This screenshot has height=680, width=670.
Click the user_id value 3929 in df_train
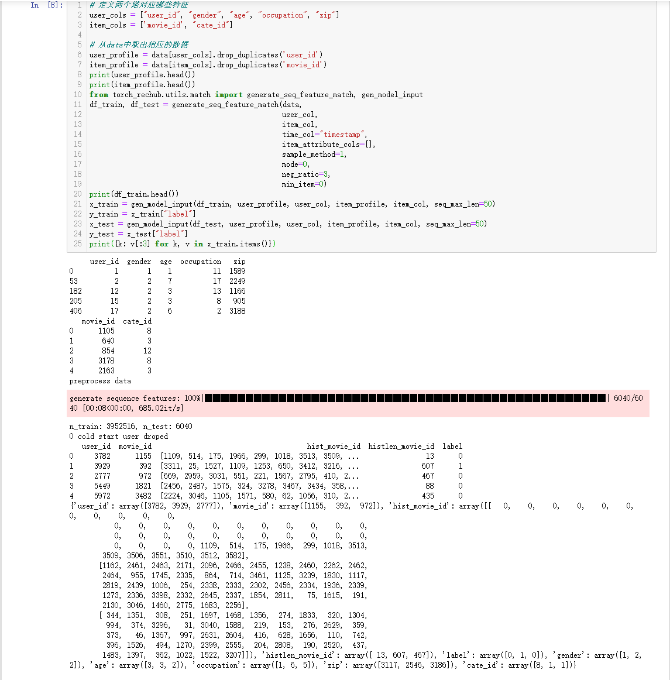coord(102,466)
